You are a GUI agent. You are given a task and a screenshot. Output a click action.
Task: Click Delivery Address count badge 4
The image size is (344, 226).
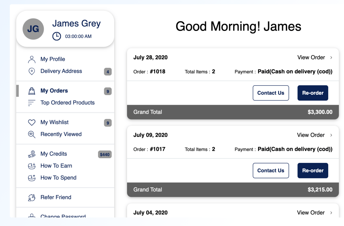point(108,72)
